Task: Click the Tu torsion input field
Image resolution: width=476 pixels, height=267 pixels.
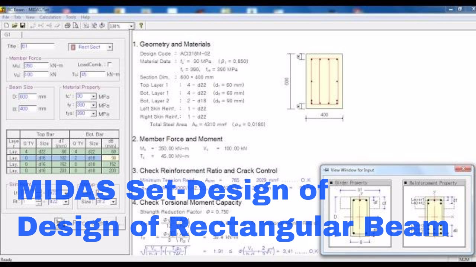Action: coord(93,75)
